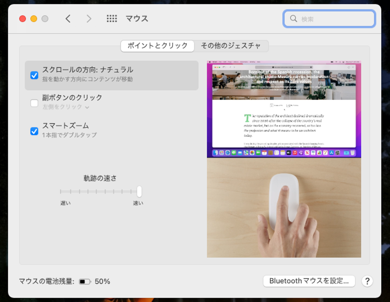Disable スクロールの方向: ナチュラル checkbox

pyautogui.click(x=34, y=75)
